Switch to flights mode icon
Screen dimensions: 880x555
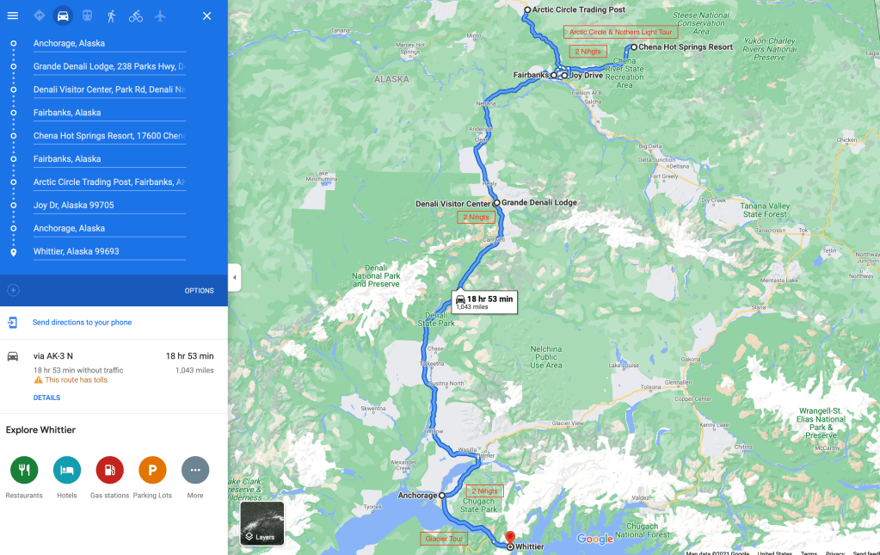[x=160, y=15]
